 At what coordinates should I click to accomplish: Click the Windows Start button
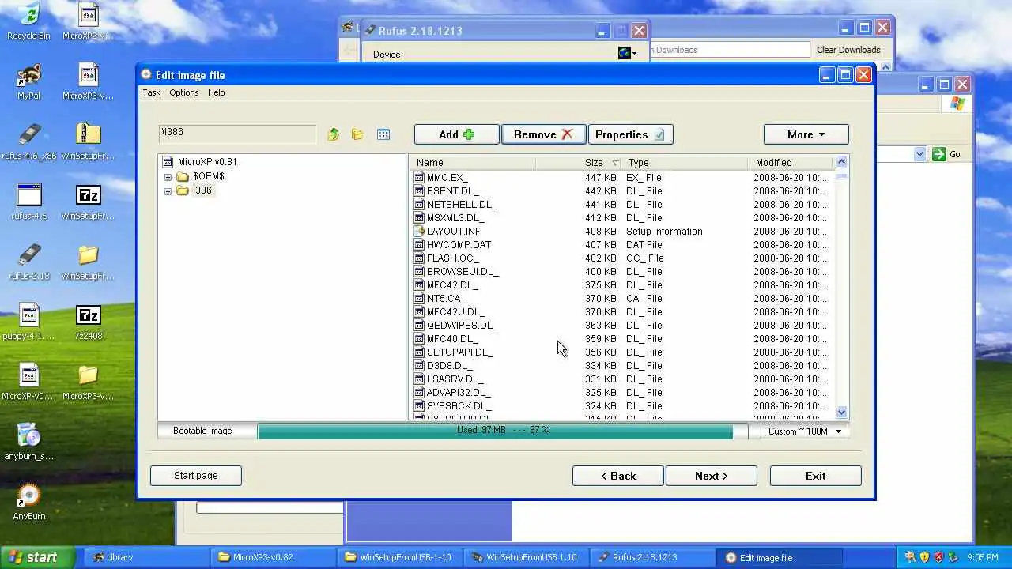point(37,557)
